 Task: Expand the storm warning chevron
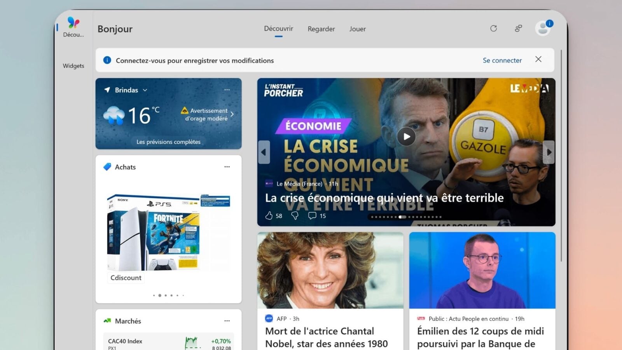click(232, 114)
